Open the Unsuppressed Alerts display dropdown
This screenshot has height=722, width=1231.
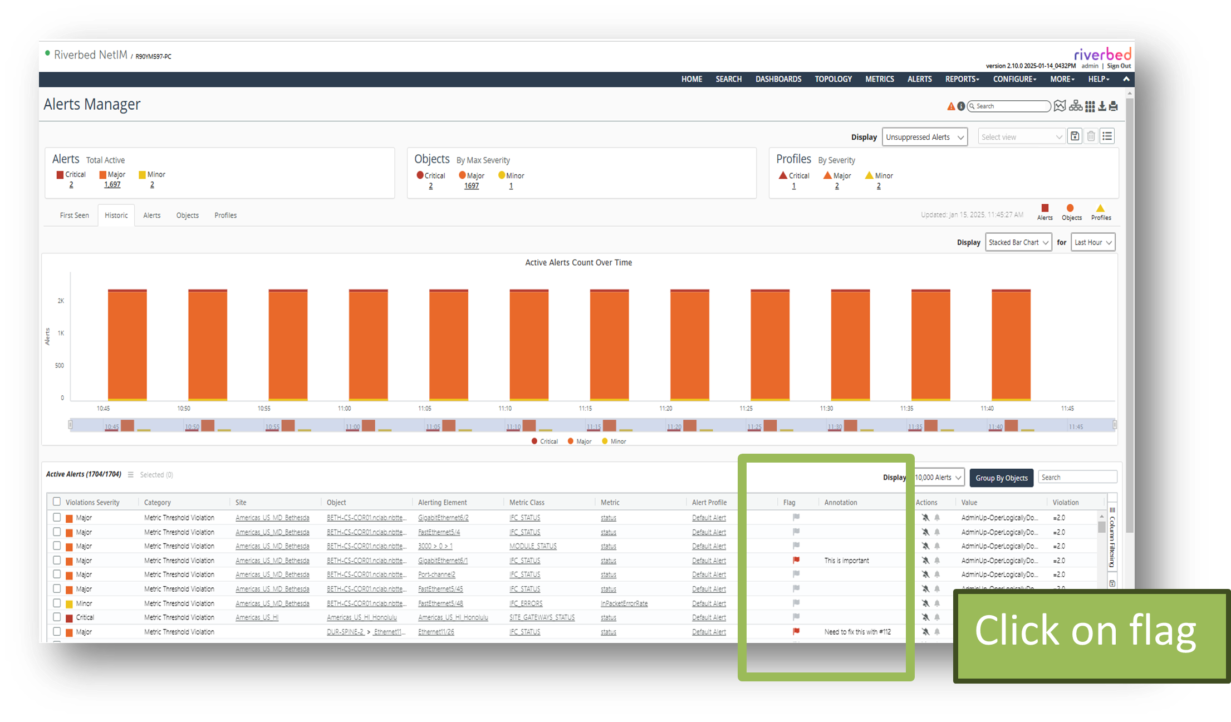tap(924, 137)
